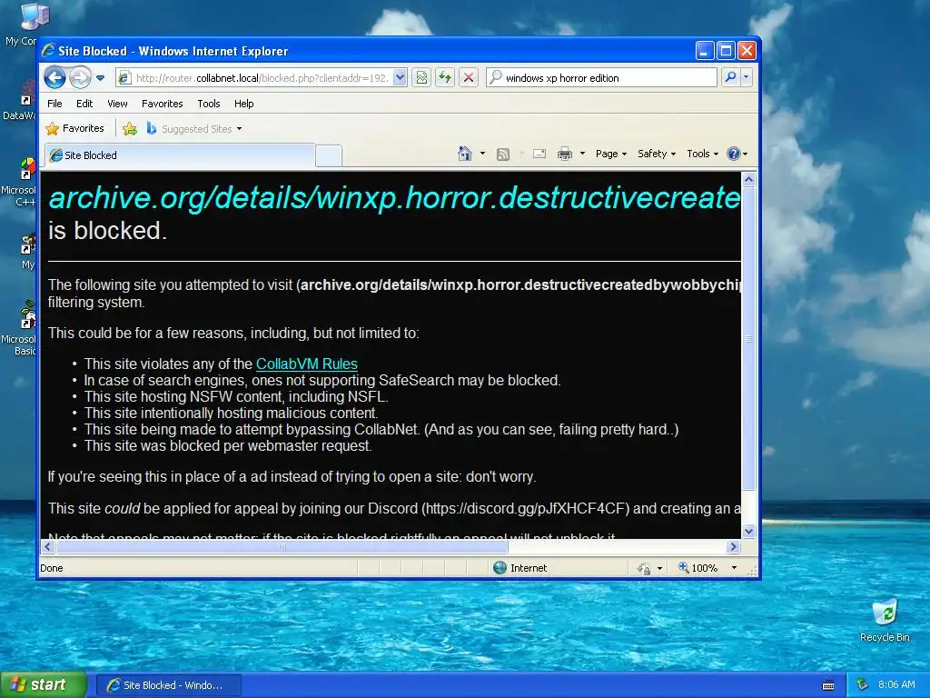Open the Tools menu in menu bar

click(209, 104)
